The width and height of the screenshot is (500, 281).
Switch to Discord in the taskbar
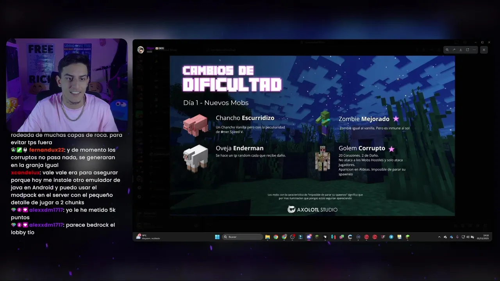[309, 237]
